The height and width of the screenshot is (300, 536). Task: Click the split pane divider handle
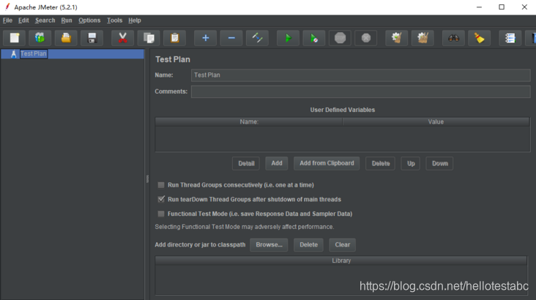click(147, 179)
